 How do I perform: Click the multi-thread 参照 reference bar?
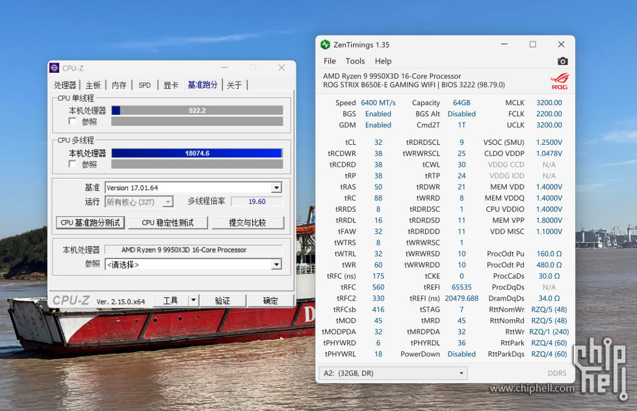coord(197,164)
